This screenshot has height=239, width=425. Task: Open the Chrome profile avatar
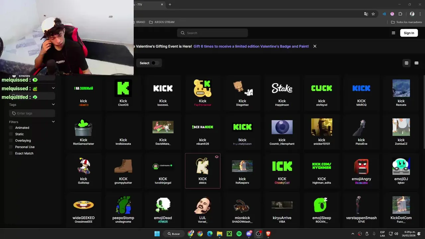(x=412, y=14)
